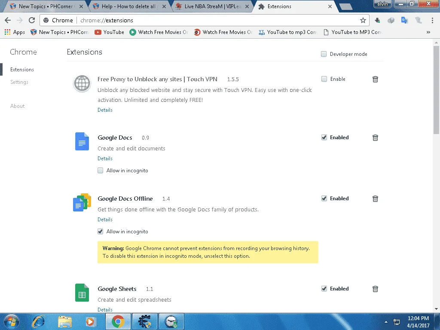Viewport: 440px width, 330px height.
Task: Open the media player taskbar icon
Action: tap(91, 321)
